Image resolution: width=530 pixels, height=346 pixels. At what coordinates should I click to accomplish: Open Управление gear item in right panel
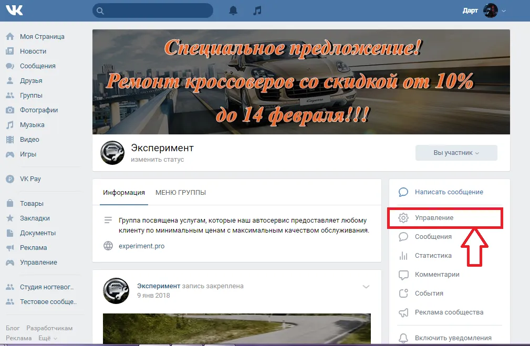445,217
